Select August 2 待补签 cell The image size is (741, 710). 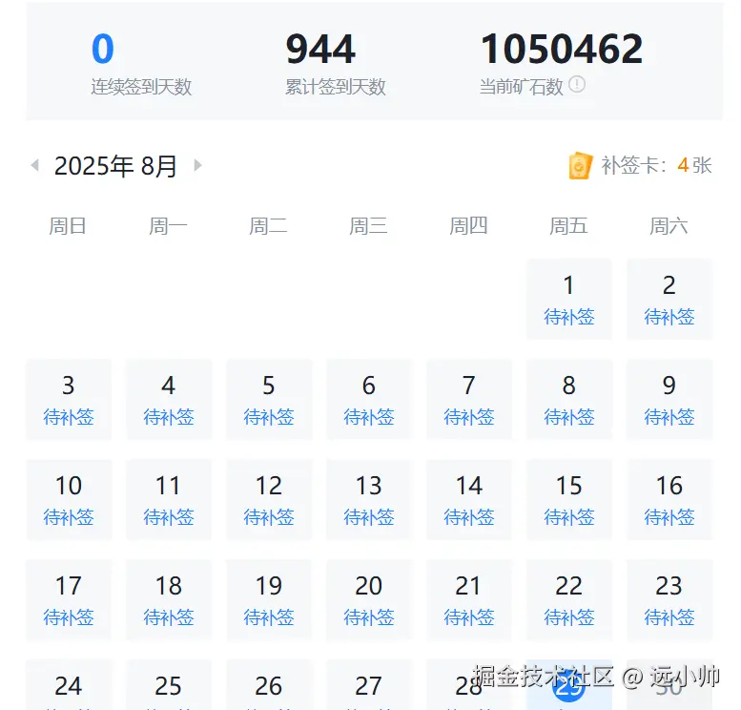click(x=669, y=299)
